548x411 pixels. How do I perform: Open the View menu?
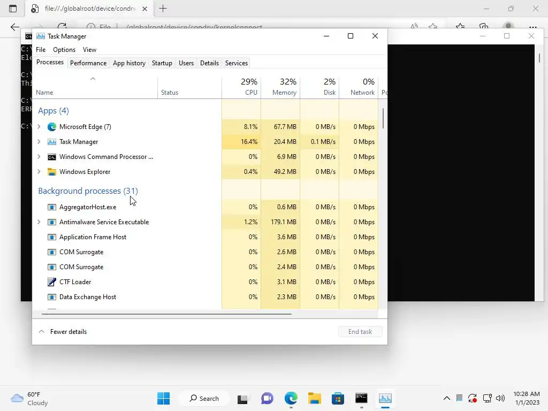coord(89,50)
